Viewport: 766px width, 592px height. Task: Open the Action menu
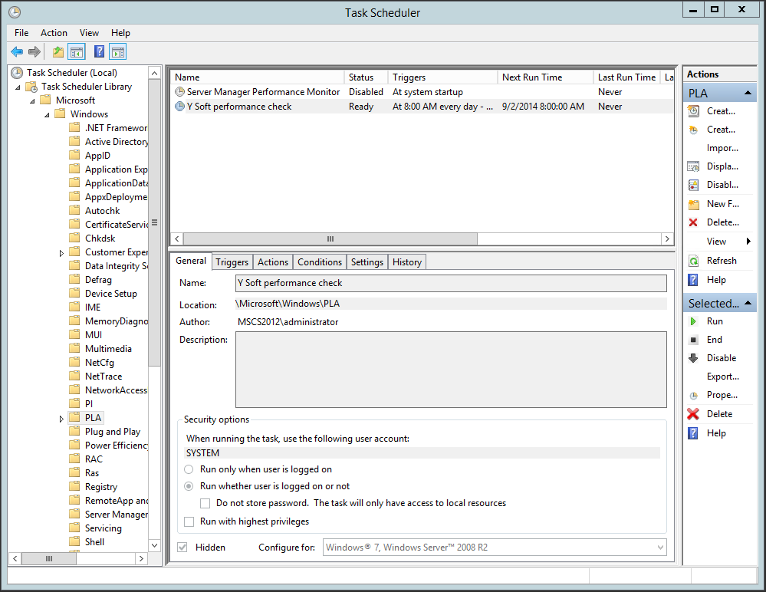[54, 32]
